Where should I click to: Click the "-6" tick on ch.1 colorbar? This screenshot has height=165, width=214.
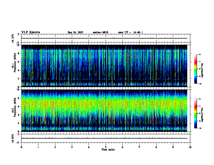pyautogui.click(x=199, y=54)
